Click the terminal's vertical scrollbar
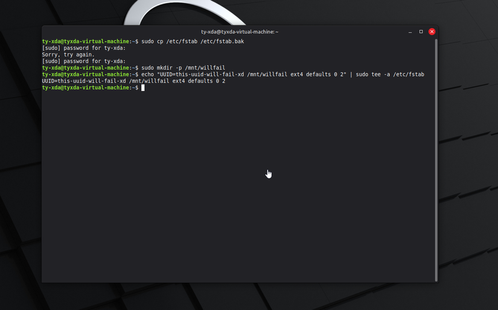This screenshot has height=310, width=498. pos(436,160)
